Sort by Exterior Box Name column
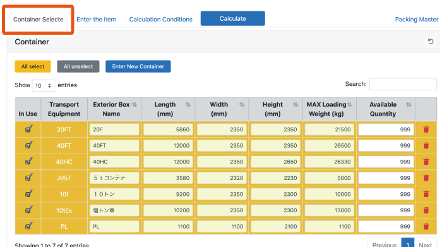Screen dimensions: 442x247 134,105
